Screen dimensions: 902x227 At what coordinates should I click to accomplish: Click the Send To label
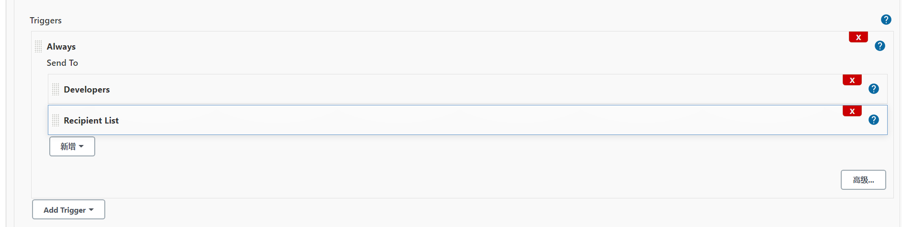click(x=62, y=63)
